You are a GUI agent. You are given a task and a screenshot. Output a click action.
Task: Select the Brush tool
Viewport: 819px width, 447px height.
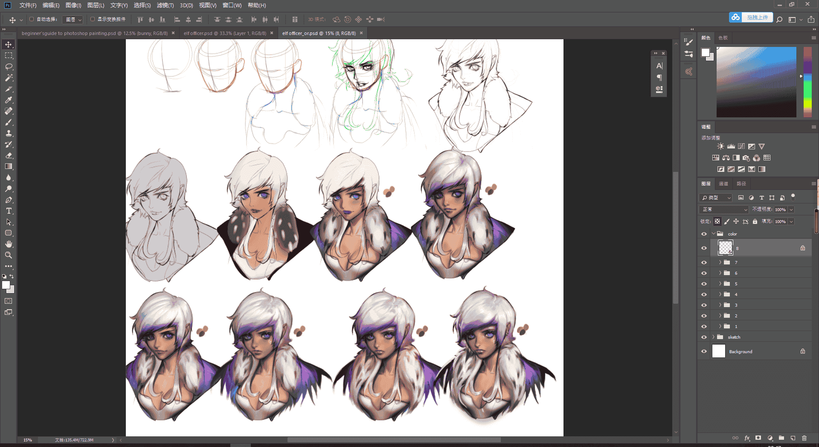(9, 122)
